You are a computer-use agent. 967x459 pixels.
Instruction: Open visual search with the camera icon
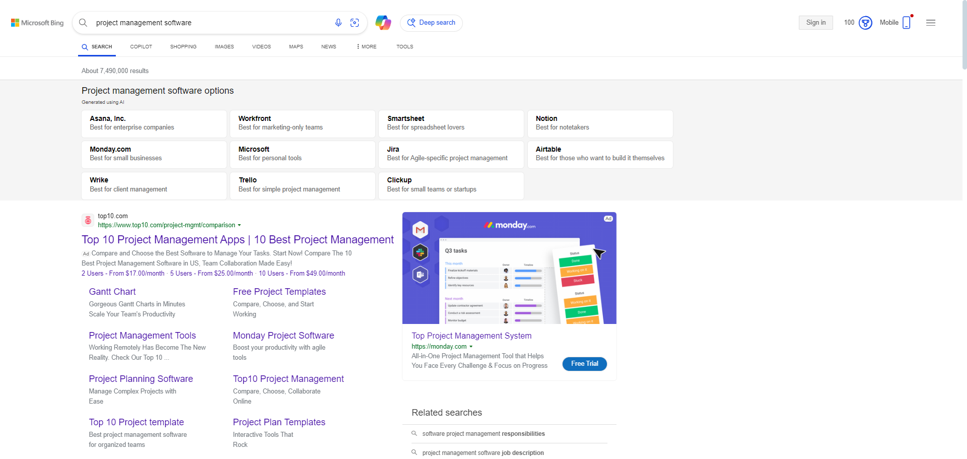[x=355, y=23]
